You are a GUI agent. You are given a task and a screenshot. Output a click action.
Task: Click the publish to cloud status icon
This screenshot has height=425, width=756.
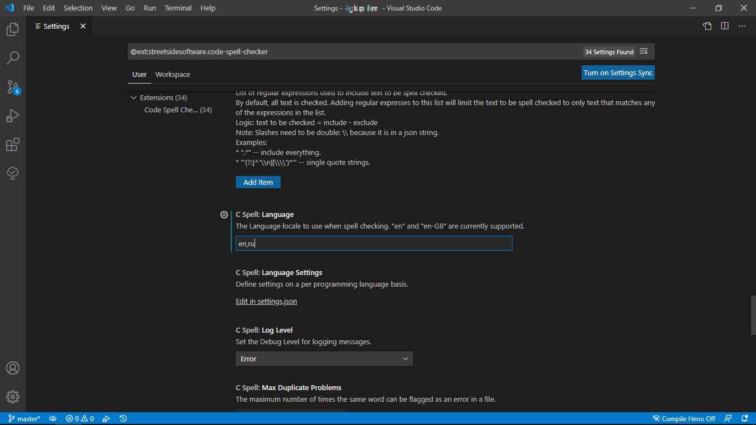coord(53,419)
